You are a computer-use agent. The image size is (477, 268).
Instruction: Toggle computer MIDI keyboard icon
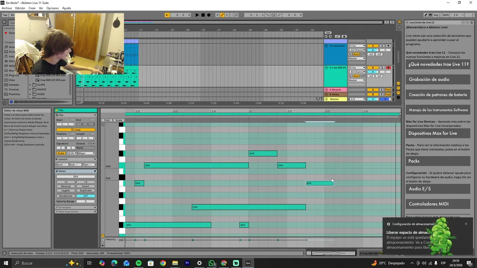[x=431, y=15]
